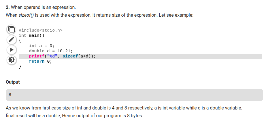Select the 'double d = 10.21;' line
The image size is (266, 123).
pos(51,51)
